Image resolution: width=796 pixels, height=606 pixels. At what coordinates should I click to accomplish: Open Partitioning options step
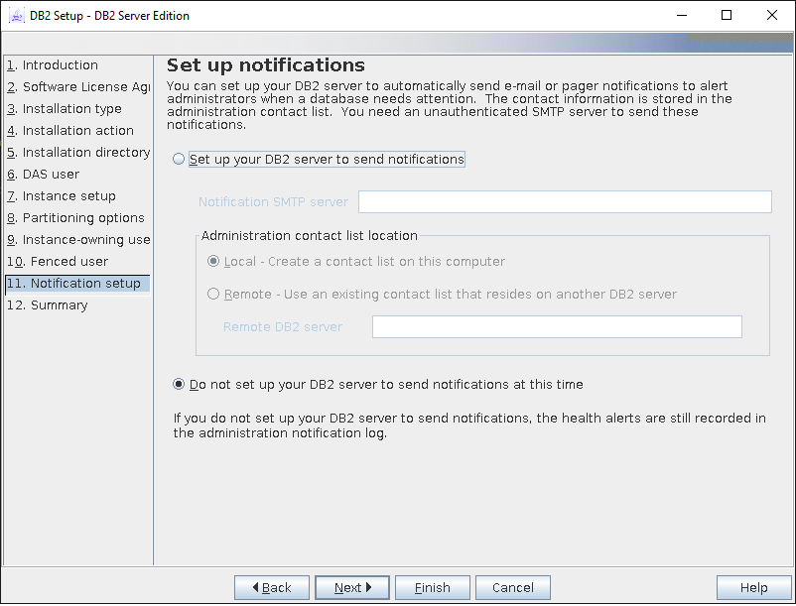(x=77, y=218)
